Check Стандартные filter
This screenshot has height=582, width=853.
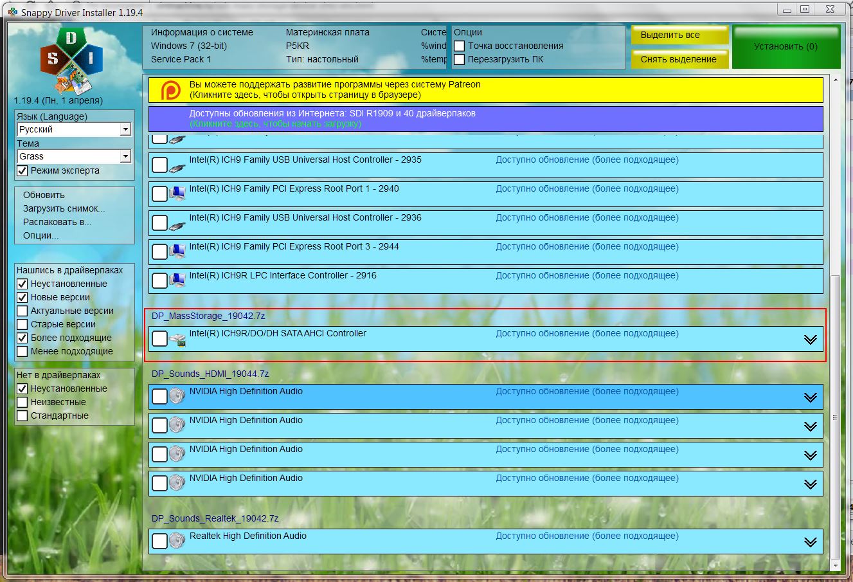(22, 416)
